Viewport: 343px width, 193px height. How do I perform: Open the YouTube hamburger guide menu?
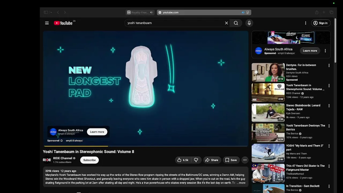tap(47, 23)
